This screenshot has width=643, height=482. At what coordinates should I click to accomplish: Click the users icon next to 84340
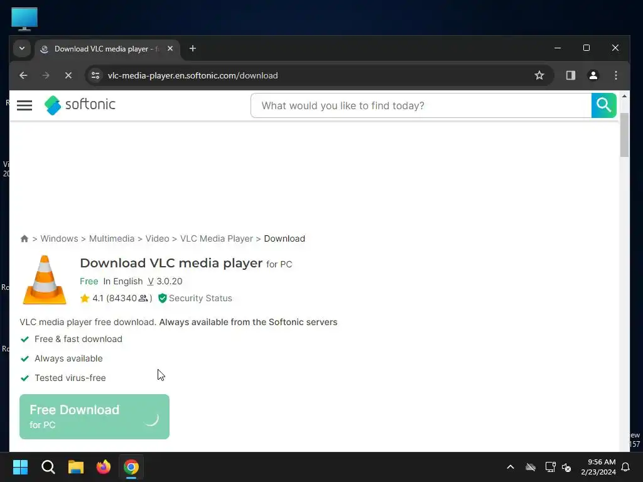tap(143, 298)
